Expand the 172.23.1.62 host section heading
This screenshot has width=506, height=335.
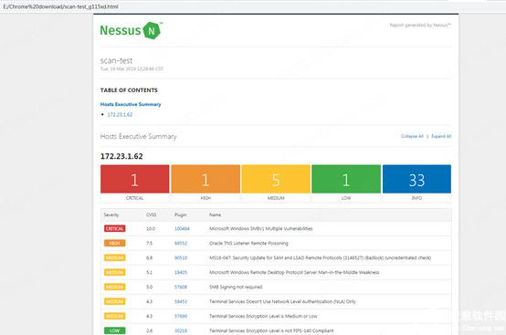pos(121,156)
